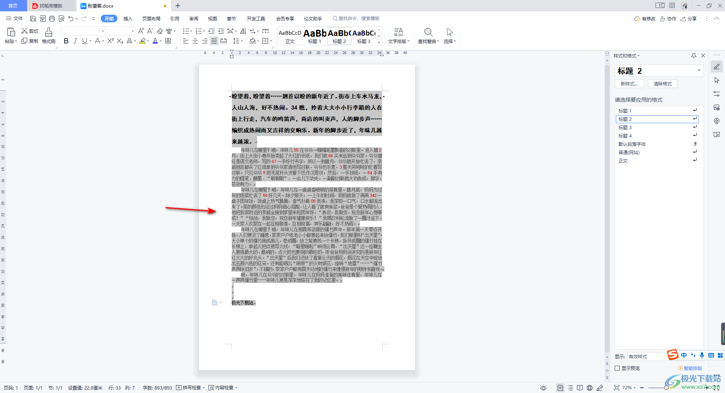Expand line spacing options
This screenshot has height=393, width=725.
[242, 41]
